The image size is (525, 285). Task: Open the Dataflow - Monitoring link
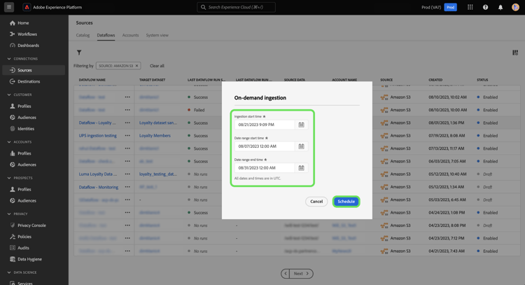coord(99,187)
